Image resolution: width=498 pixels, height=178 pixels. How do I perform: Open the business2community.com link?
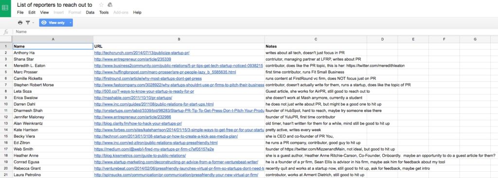[x=178, y=66]
